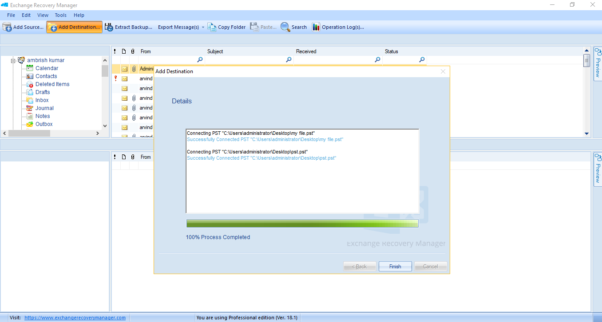Open the Journal folder icon
This screenshot has height=322, width=602.
click(30, 108)
